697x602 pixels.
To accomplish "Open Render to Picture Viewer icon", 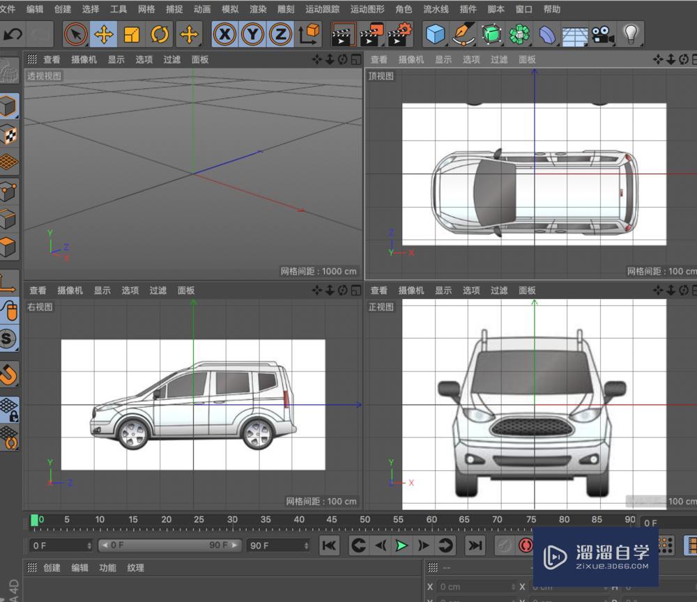I will (372, 34).
